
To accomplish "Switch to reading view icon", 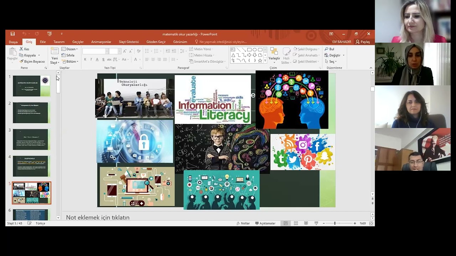I will tap(306, 223).
